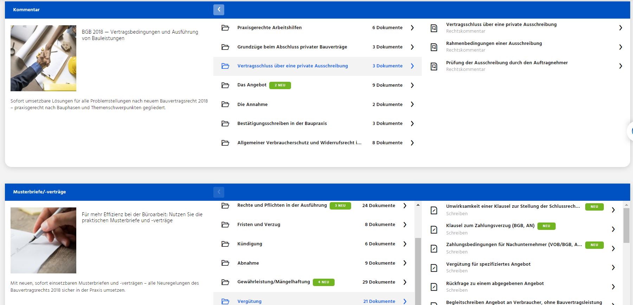The height and width of the screenshot is (305, 633).
Task: Expand Grundzüge beim Abschluss privater Bauverträge chevron
Action: 412,47
